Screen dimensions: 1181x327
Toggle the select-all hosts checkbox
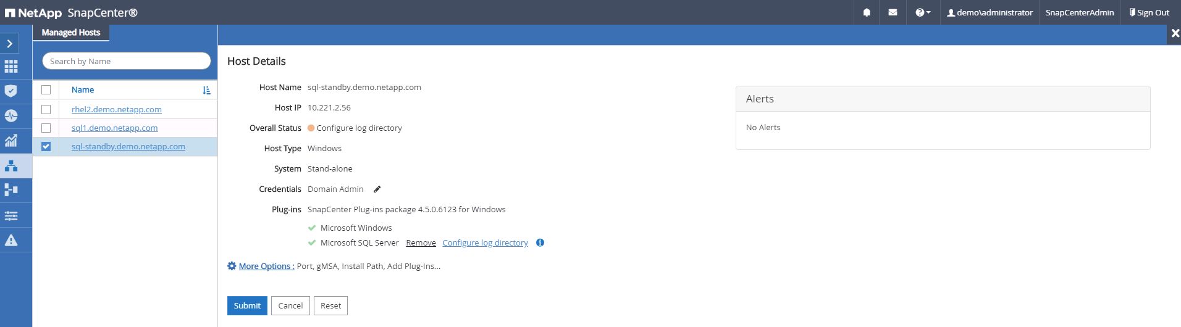tap(46, 89)
